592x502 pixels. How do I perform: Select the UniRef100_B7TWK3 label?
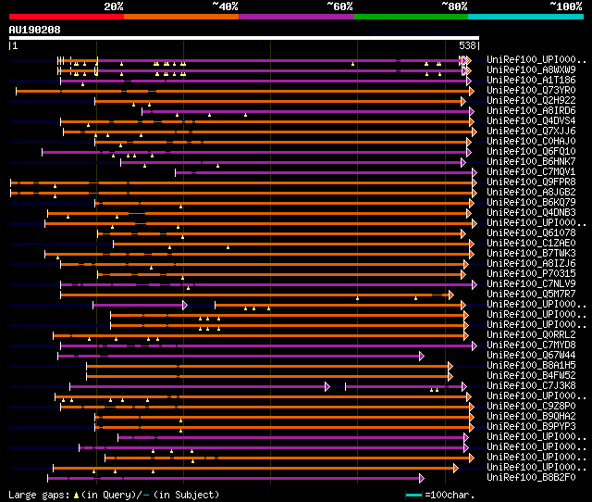tap(531, 253)
